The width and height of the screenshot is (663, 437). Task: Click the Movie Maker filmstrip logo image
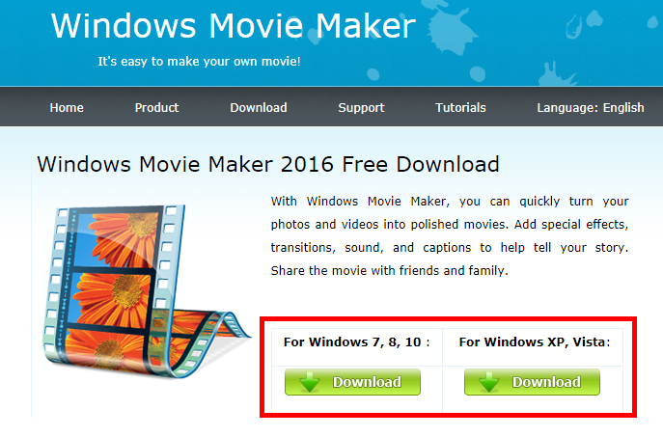tap(146, 291)
